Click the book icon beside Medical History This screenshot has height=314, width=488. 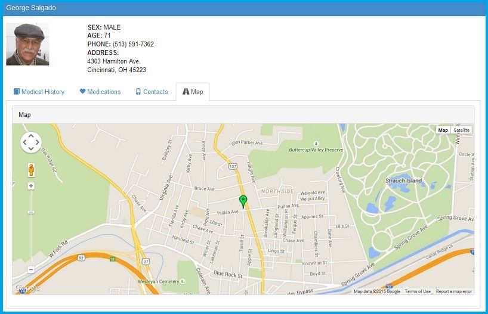[17, 91]
